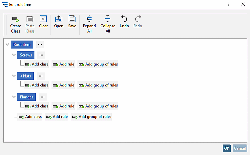The width and height of the screenshot is (250, 155).
Task: Add rule at Root item level
Action: 57,117
